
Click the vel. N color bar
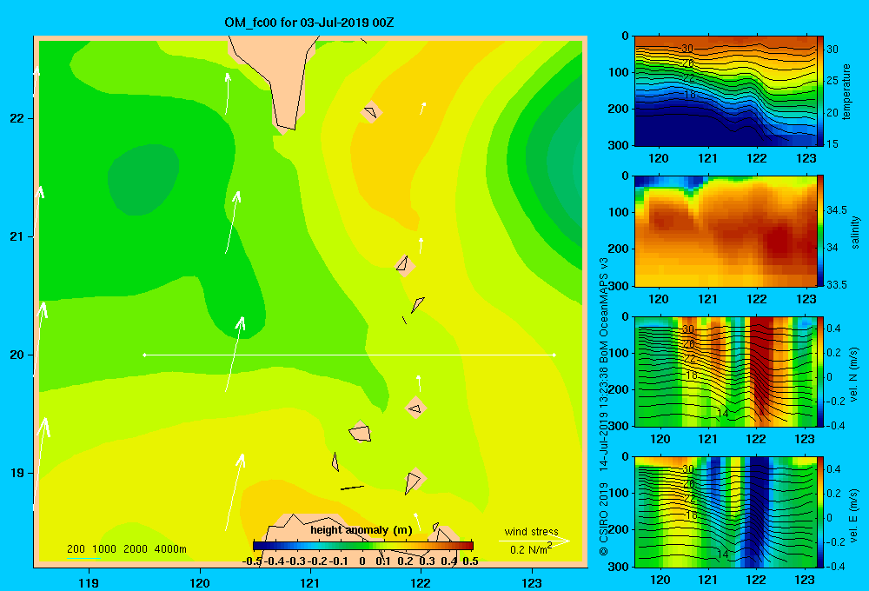click(820, 371)
